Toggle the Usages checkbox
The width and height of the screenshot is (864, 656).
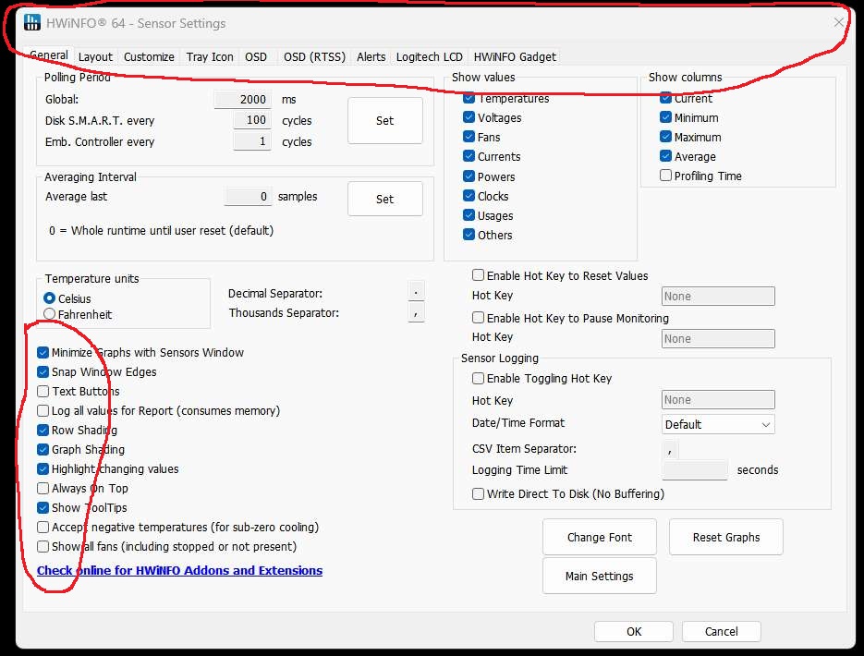[x=469, y=215]
